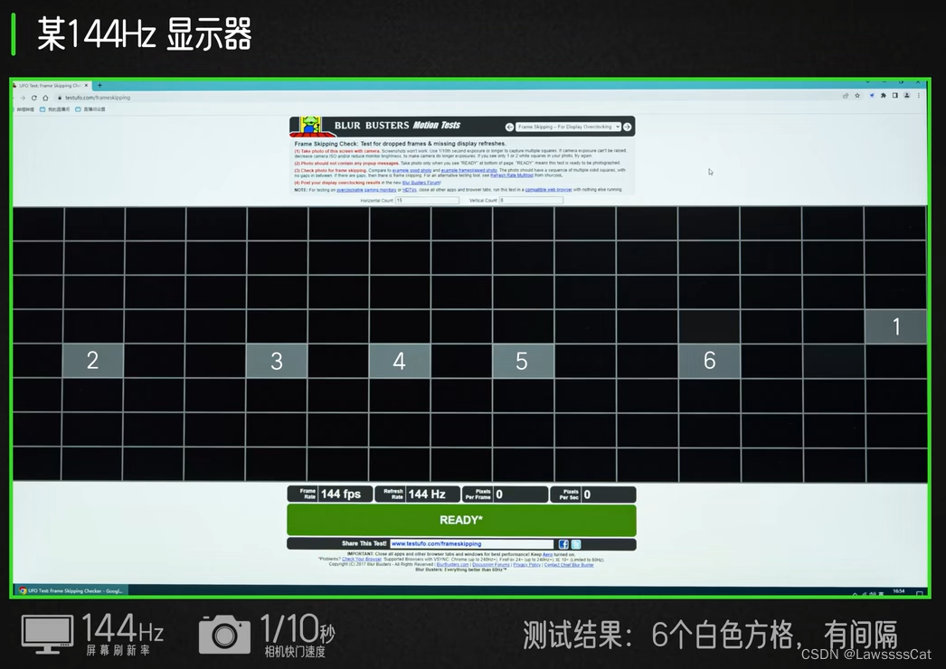Screen dimensions: 946x669
Task: Go to previous test with left arrow
Action: point(509,127)
